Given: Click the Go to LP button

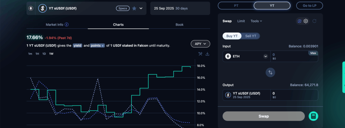Looking at the screenshot, I should 310,6.
